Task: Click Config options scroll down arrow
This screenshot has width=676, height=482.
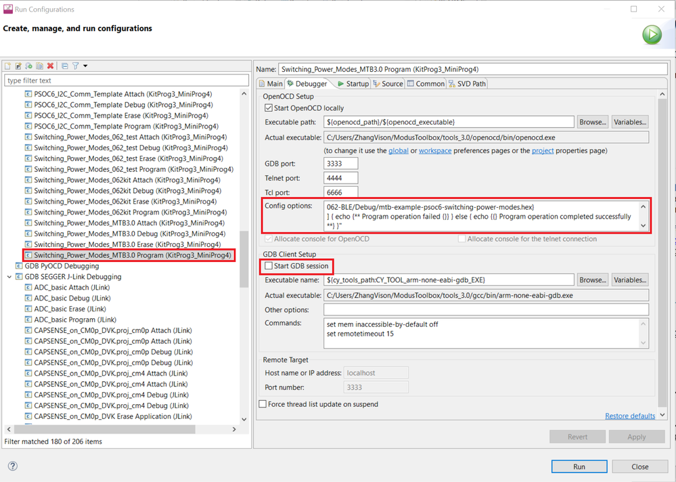Action: pyautogui.click(x=644, y=225)
